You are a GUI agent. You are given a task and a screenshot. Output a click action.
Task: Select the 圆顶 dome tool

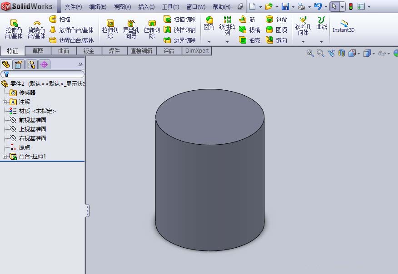(x=276, y=29)
